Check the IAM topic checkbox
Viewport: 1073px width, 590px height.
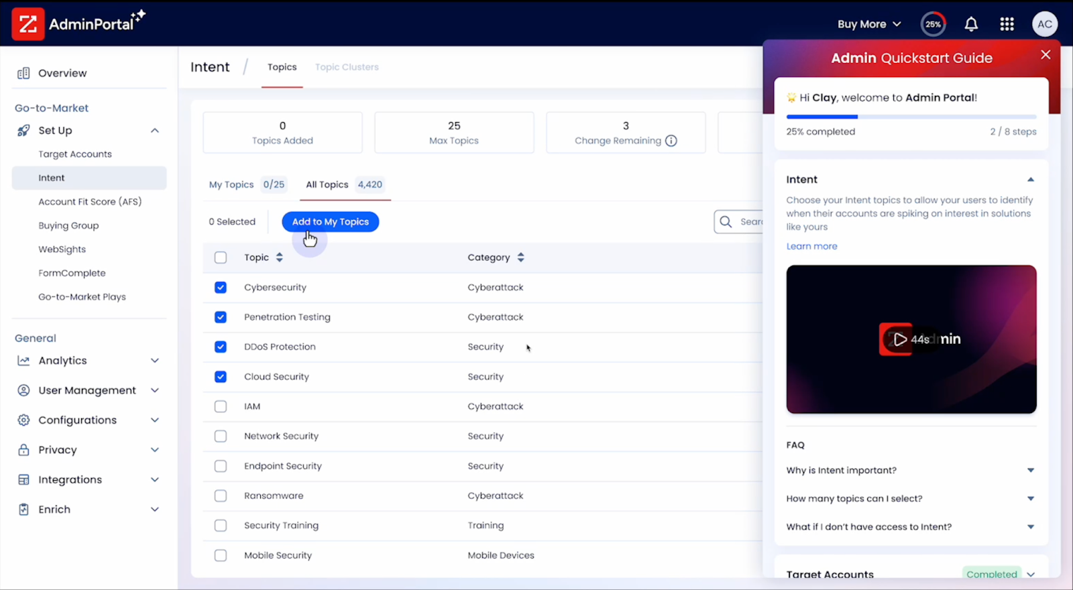coord(221,406)
